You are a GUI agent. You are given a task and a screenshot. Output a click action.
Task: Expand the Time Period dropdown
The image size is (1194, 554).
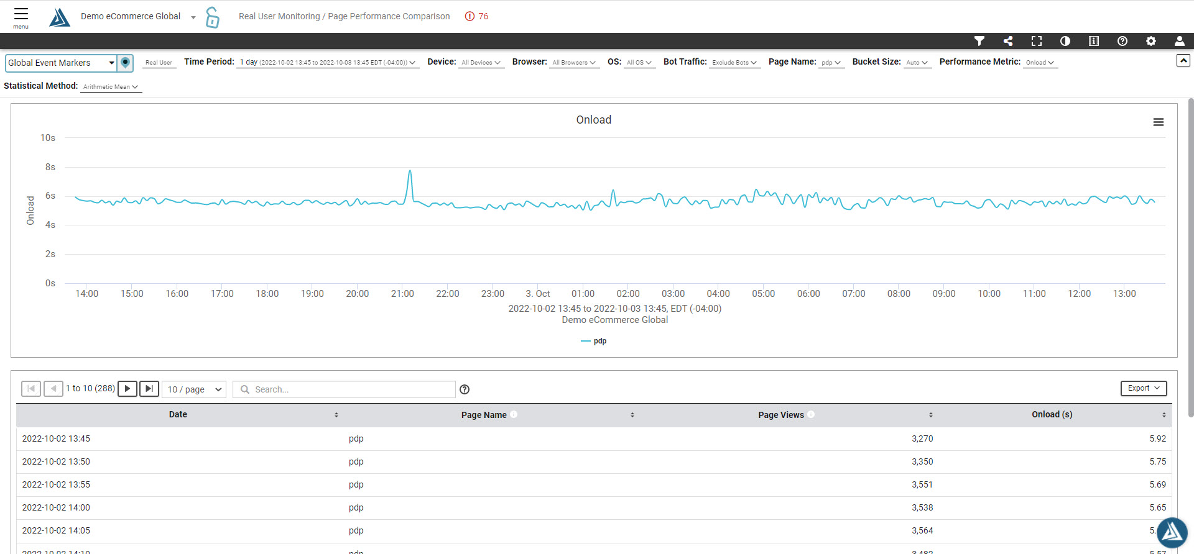328,63
